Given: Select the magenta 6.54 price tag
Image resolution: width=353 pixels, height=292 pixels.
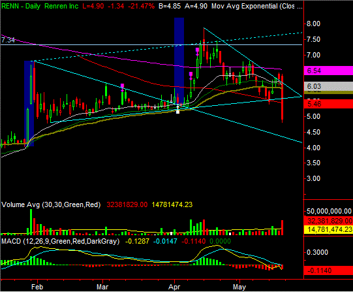Looking at the screenshot, I should [328, 71].
